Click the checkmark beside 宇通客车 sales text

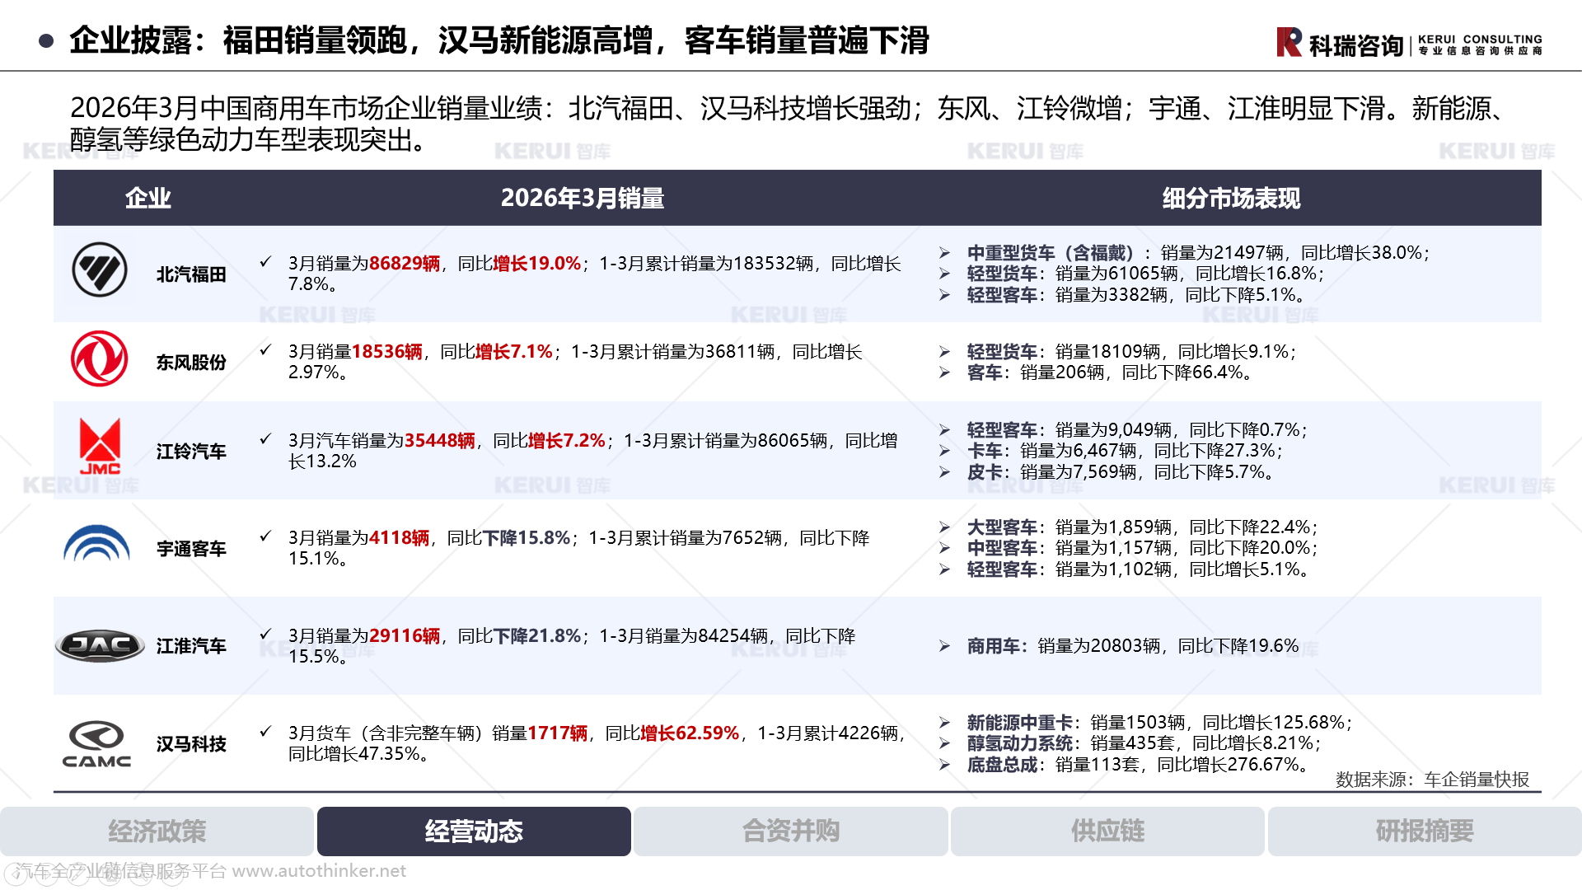pyautogui.click(x=265, y=536)
